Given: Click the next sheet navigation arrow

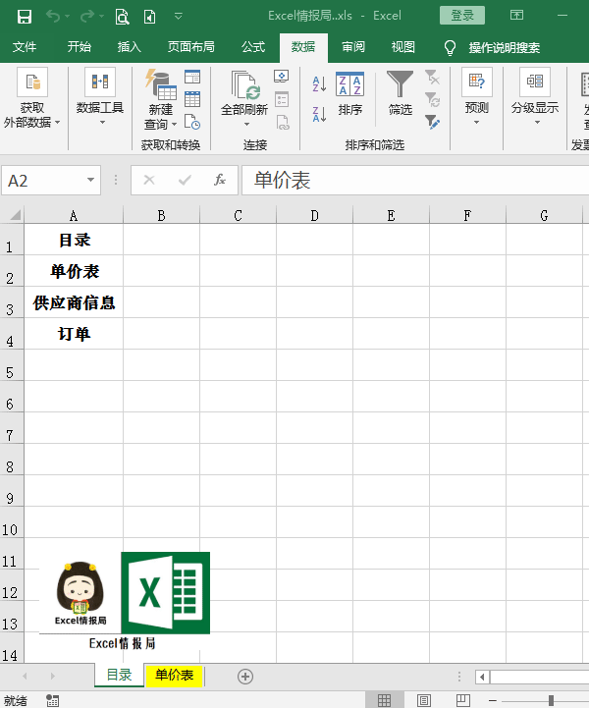Looking at the screenshot, I should [x=53, y=676].
